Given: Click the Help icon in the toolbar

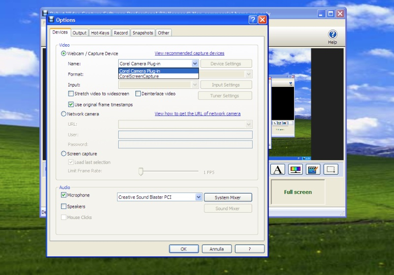Looking at the screenshot, I should (332, 34).
